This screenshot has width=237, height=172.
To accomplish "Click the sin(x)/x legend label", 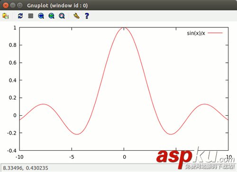I will (196, 33).
